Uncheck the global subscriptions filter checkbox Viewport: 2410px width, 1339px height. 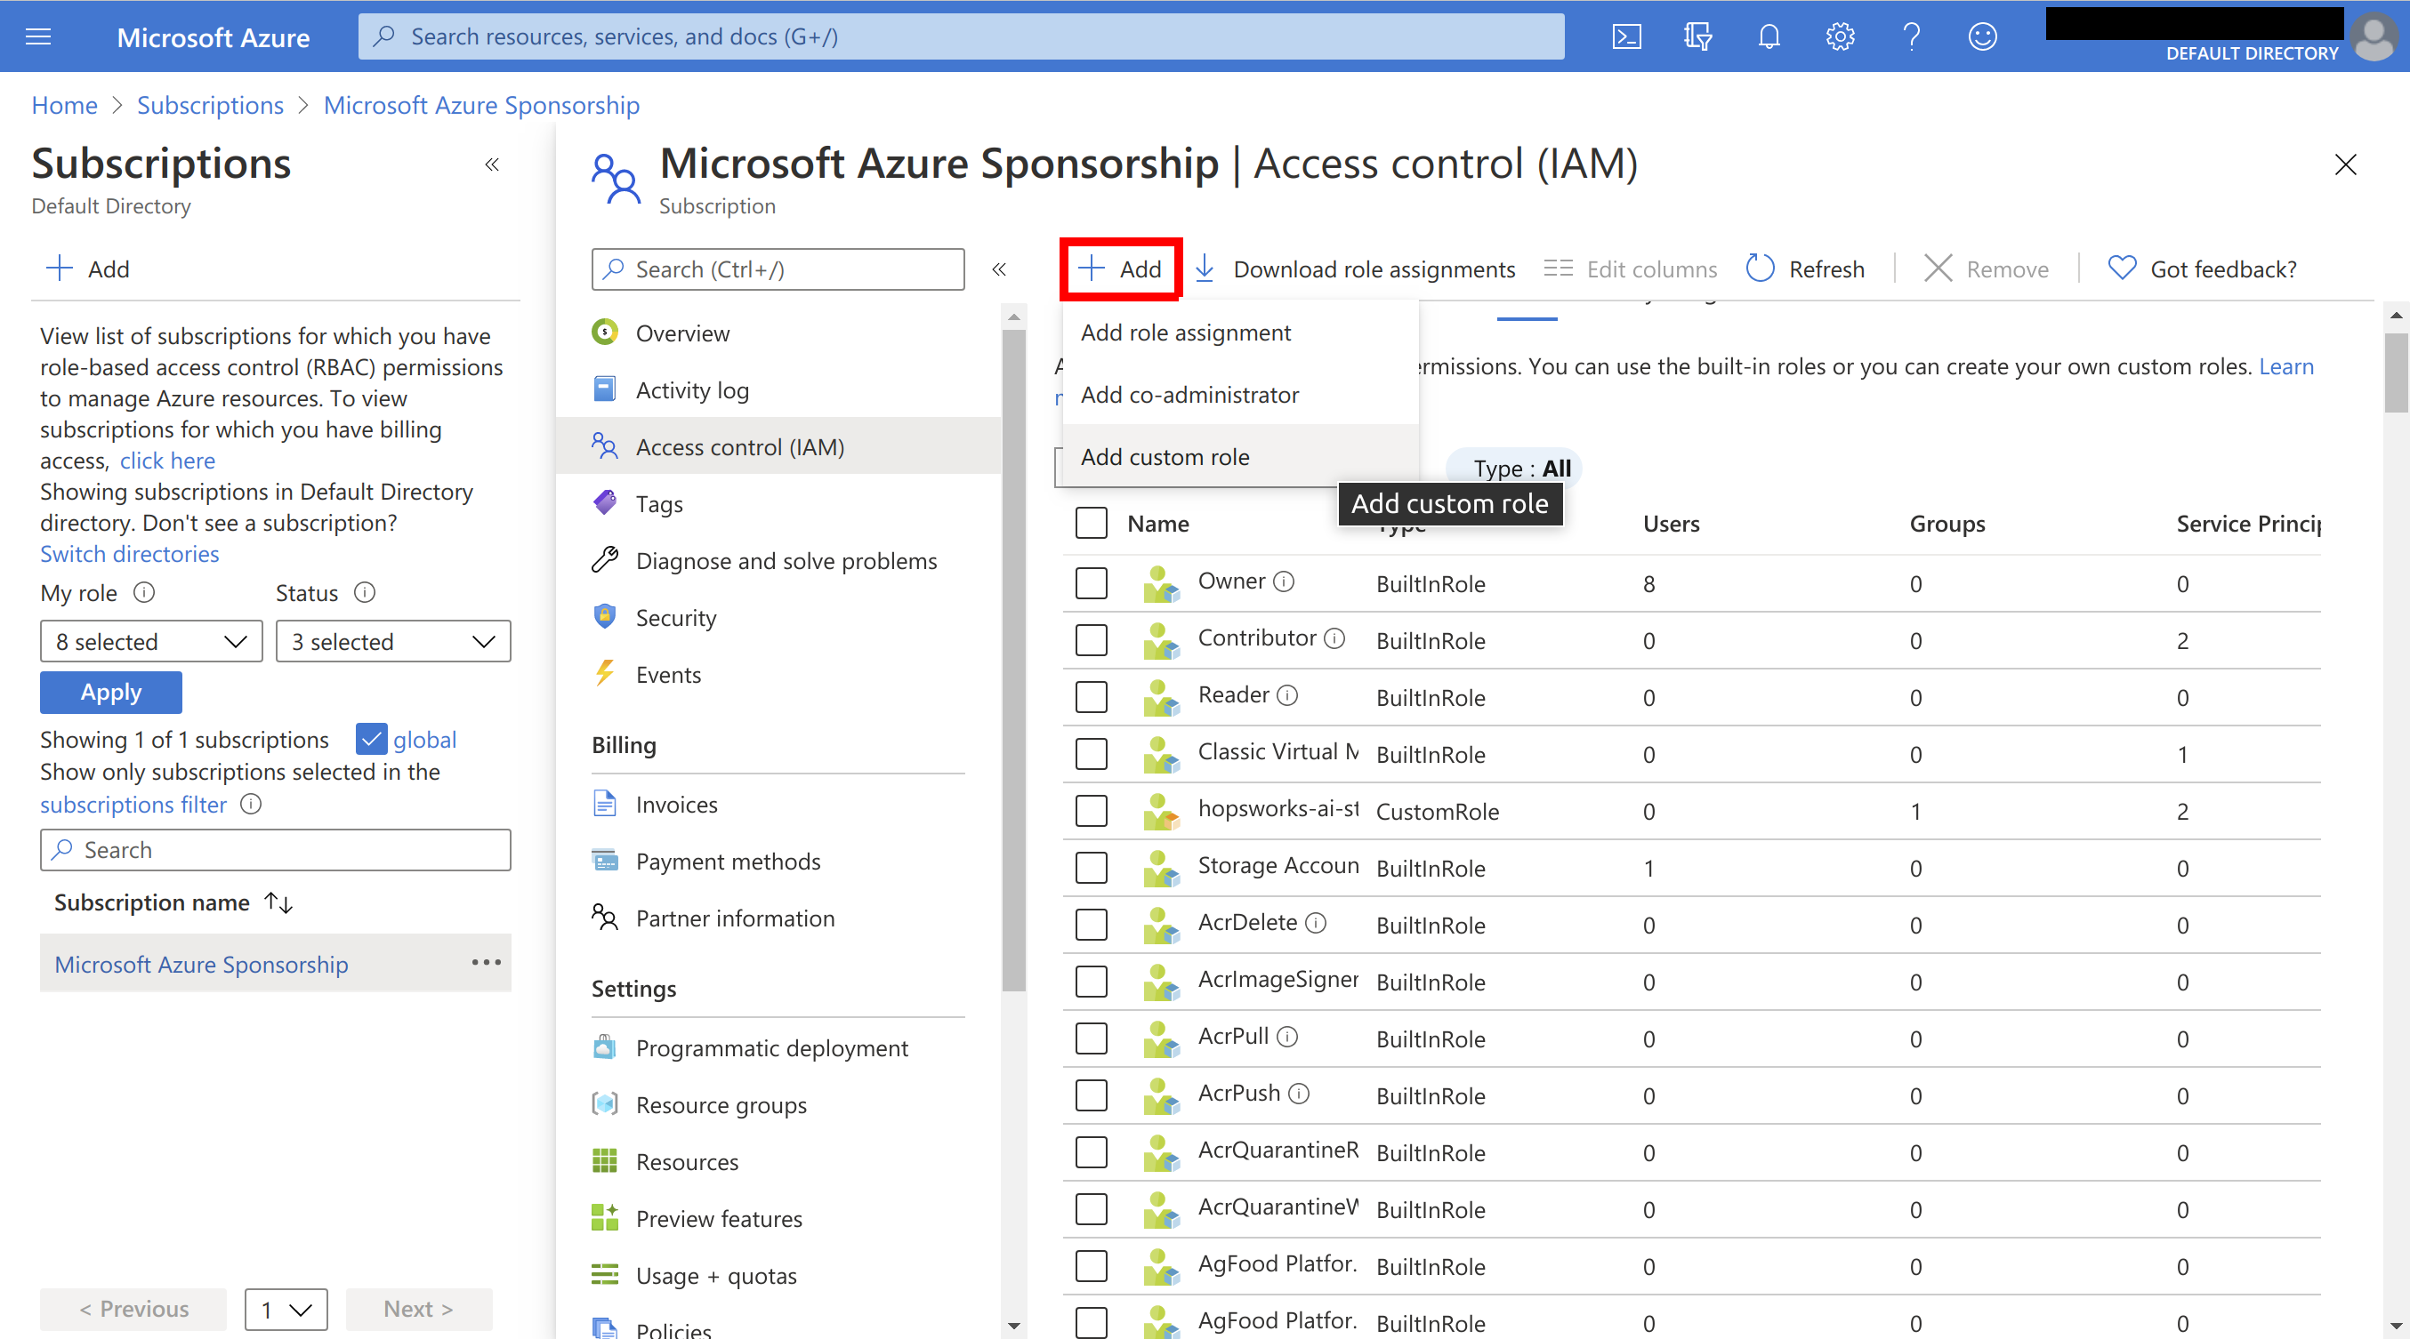pos(371,739)
